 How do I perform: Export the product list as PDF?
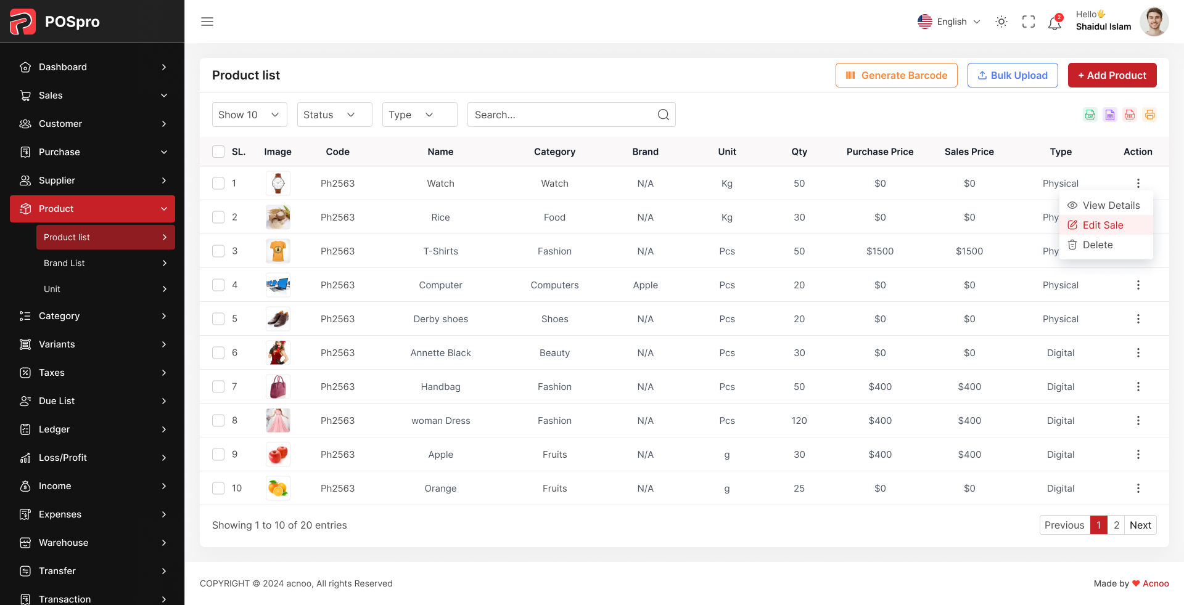pyautogui.click(x=1130, y=115)
